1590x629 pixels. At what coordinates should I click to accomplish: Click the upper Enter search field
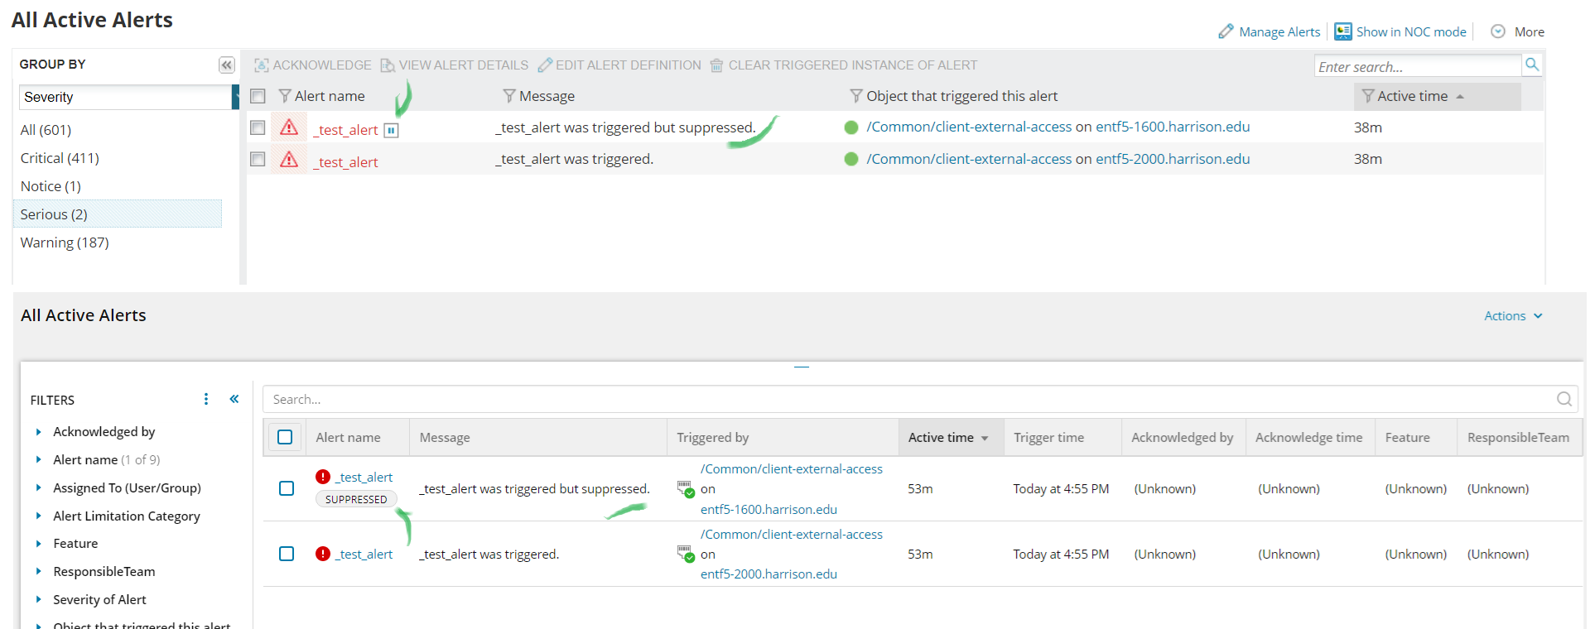click(1418, 66)
